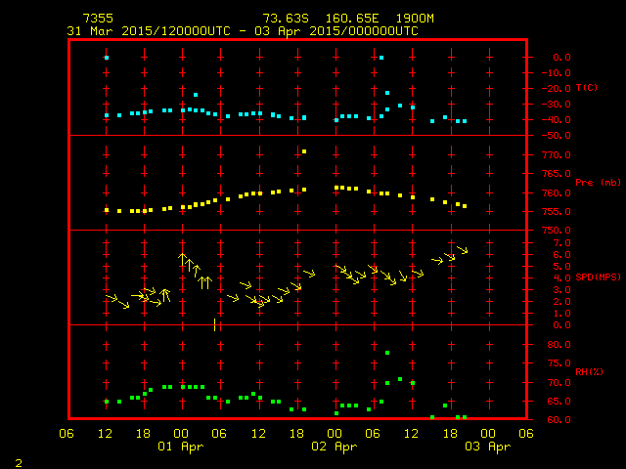Click the highest green humidity data point
Image resolution: width=626 pixels, height=469 pixels.
(387, 353)
